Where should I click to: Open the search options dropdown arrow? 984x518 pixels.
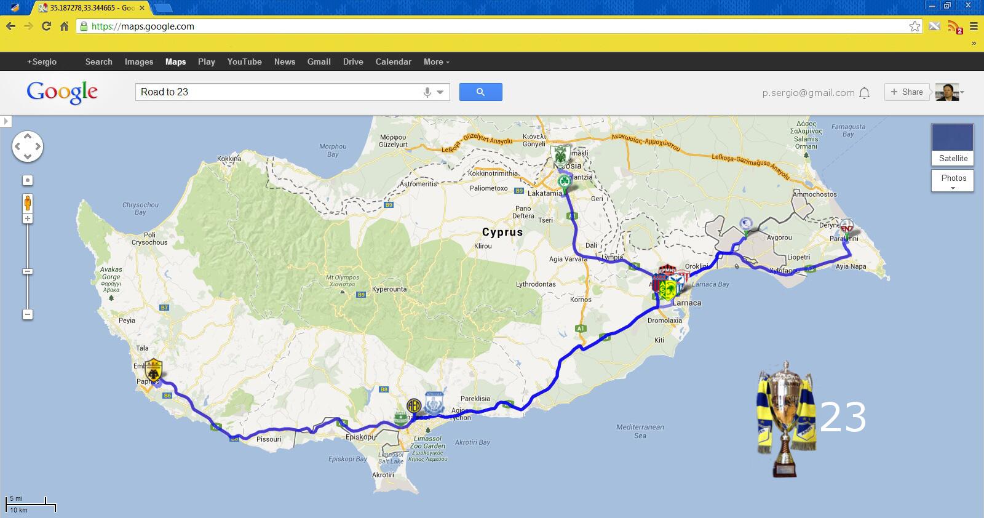440,92
